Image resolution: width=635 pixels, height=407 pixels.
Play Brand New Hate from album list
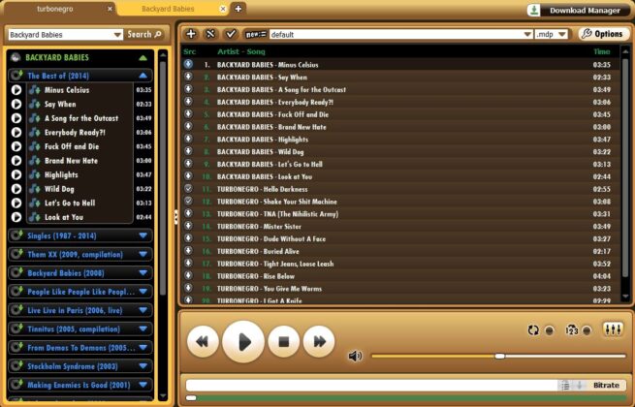click(16, 160)
